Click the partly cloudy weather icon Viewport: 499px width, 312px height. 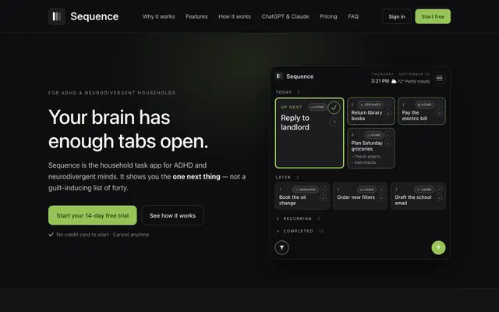point(394,81)
